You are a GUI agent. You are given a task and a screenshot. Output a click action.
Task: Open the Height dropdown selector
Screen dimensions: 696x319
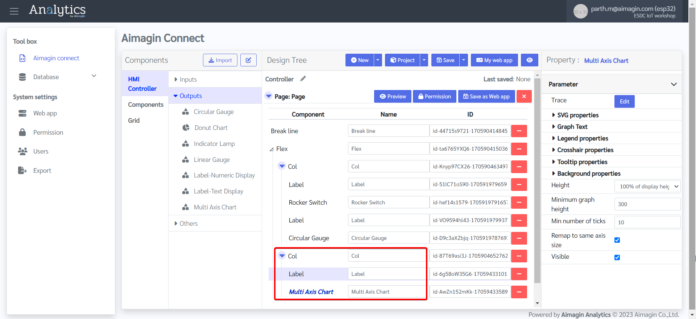point(647,187)
